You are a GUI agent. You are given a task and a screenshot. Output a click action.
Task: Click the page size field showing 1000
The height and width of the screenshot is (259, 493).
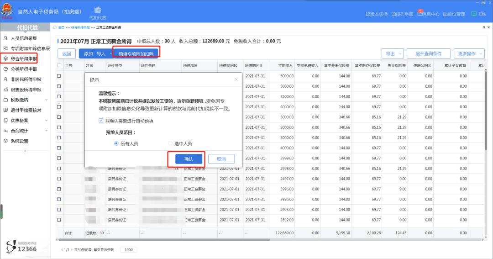129,250
